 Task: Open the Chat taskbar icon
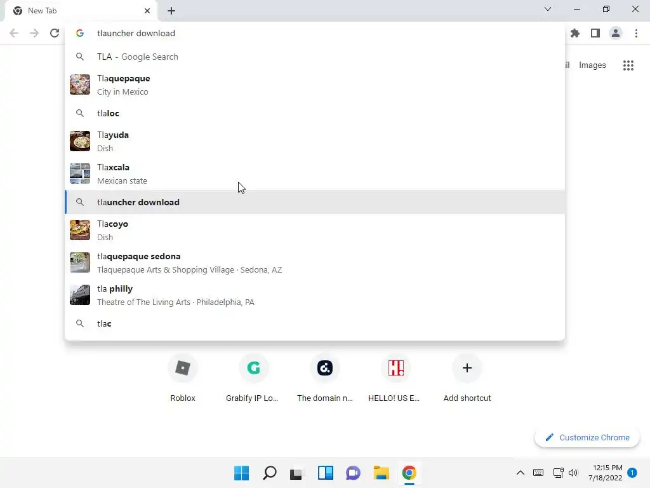point(353,473)
